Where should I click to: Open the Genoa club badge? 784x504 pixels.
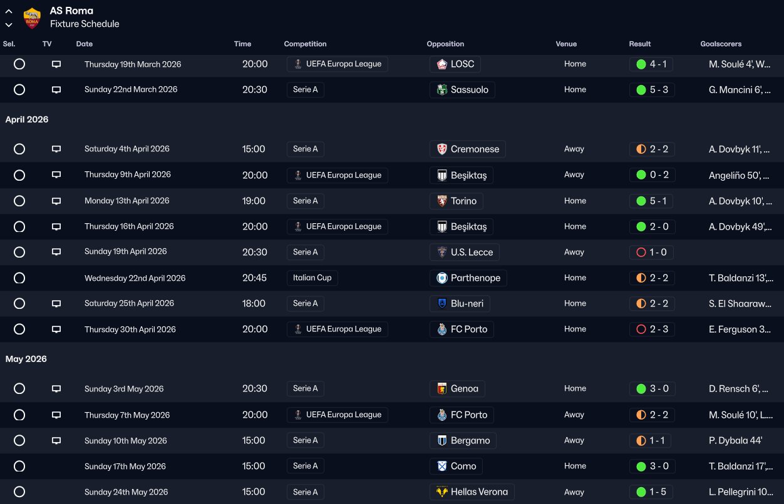click(442, 388)
